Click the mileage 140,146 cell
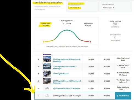 click(91, 74)
